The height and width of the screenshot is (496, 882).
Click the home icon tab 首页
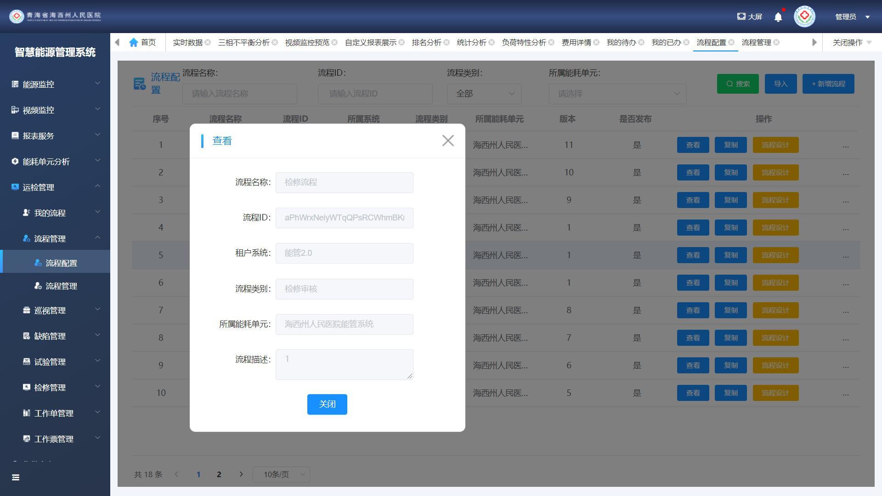click(x=142, y=42)
